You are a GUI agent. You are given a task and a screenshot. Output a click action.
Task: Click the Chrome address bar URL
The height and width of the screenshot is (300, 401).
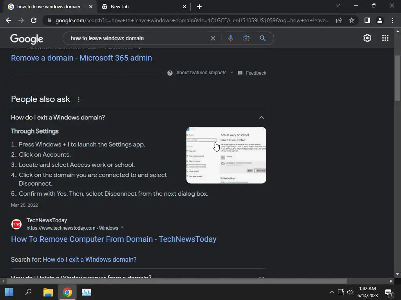tap(192, 20)
